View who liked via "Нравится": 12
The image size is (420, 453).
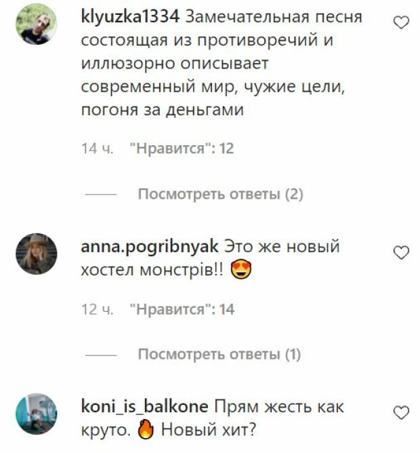coord(182,149)
